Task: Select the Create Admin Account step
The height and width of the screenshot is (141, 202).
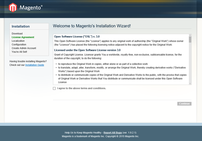Action: click(24, 48)
